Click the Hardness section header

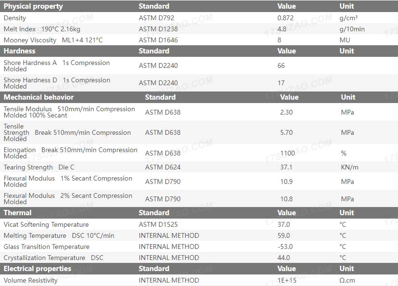point(20,51)
